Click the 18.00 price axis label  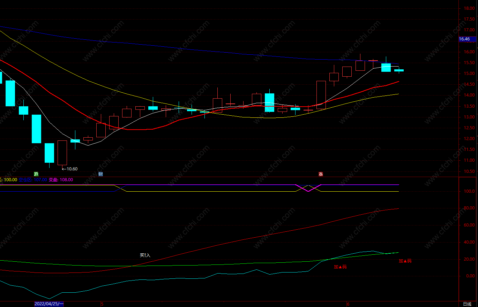[469, 8]
